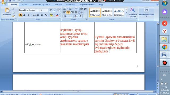The width and height of the screenshot is (170, 95).
Task: Apply Без интервала style
Action: tap(107, 12)
